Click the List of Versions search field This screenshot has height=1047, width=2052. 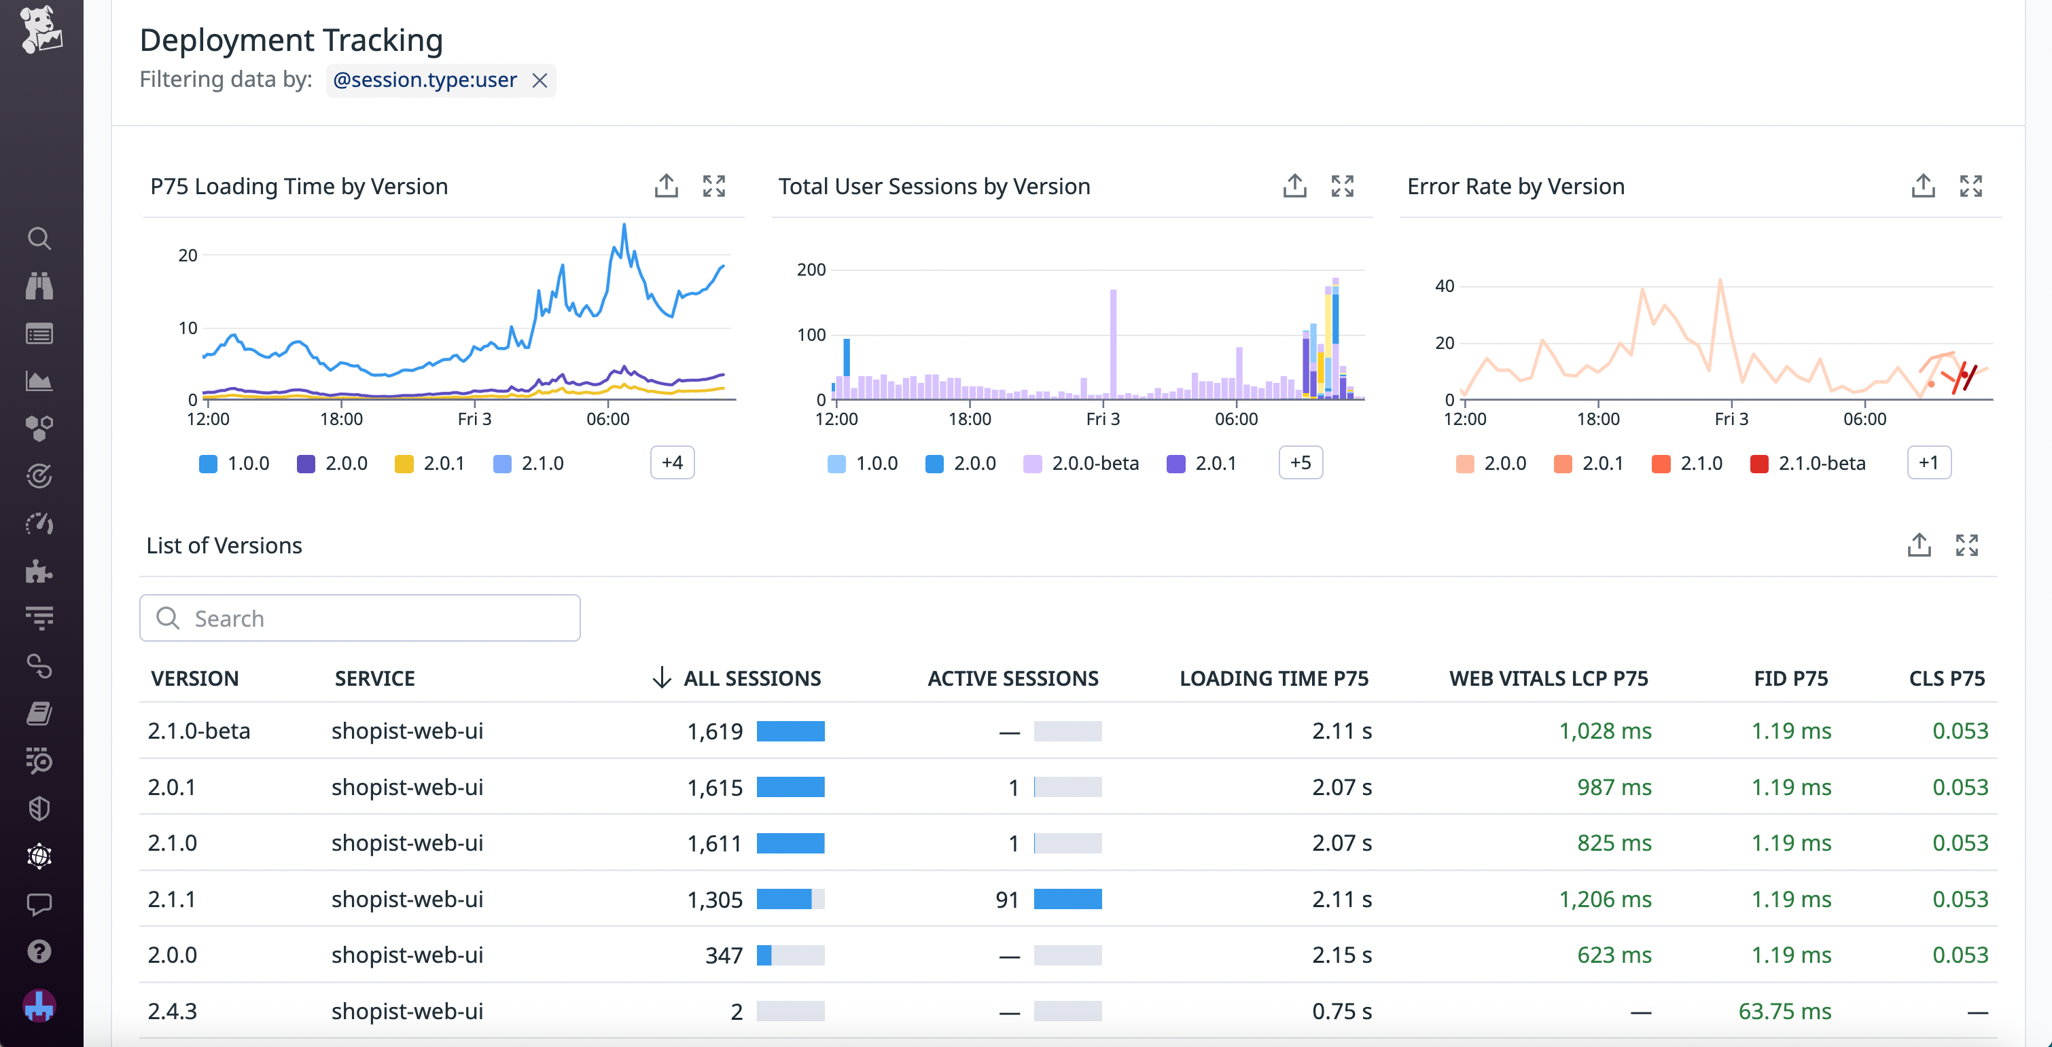[359, 617]
